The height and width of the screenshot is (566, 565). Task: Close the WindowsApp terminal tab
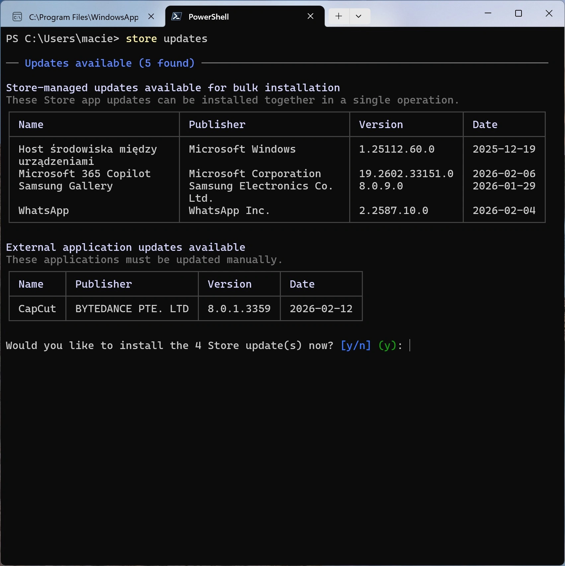(151, 16)
